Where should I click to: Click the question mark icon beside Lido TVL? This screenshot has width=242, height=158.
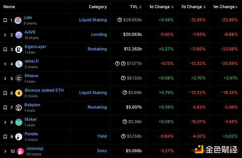pos(120,20)
